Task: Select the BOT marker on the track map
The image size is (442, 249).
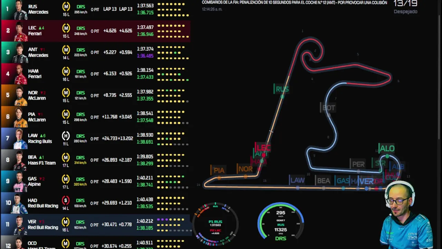Action: point(328,108)
